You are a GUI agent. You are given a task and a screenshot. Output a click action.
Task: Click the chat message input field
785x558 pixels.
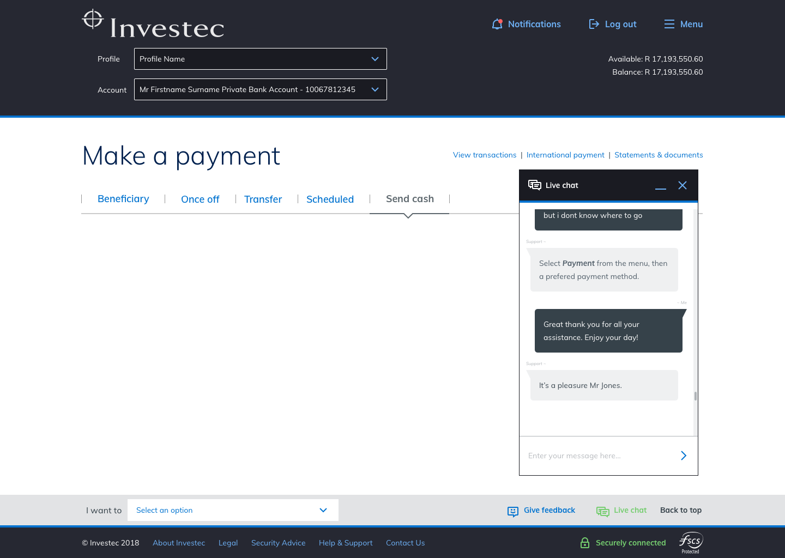[597, 456]
